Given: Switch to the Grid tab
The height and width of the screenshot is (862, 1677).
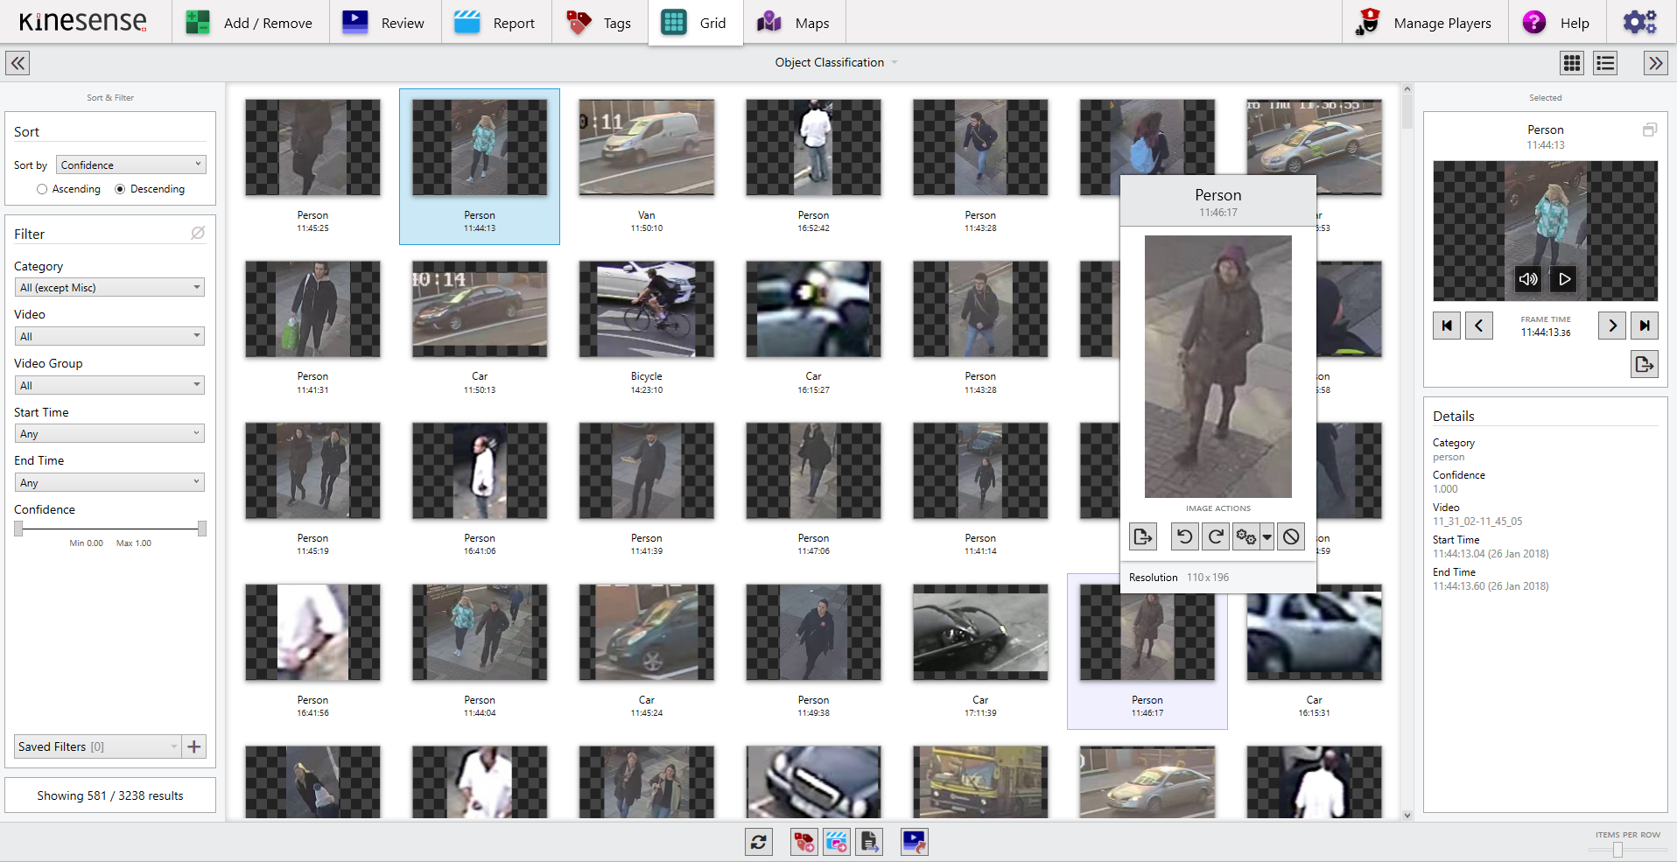Looking at the screenshot, I should pos(696,23).
